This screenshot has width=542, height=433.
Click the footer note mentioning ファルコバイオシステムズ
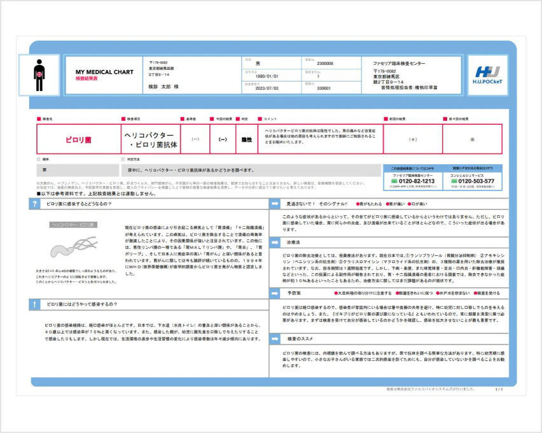click(x=431, y=390)
